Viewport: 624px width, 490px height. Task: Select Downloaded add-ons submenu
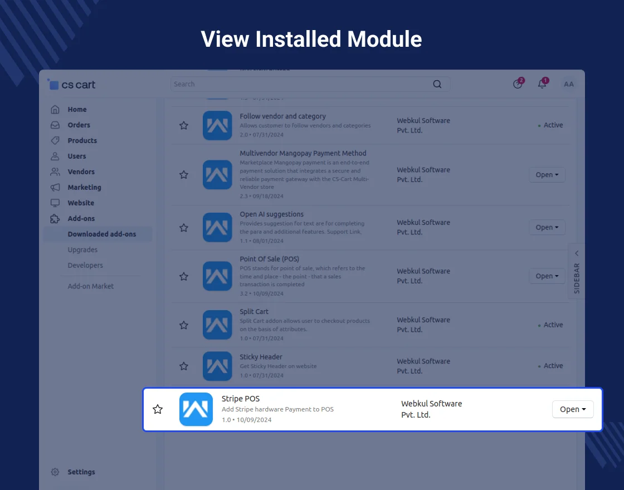coord(102,234)
